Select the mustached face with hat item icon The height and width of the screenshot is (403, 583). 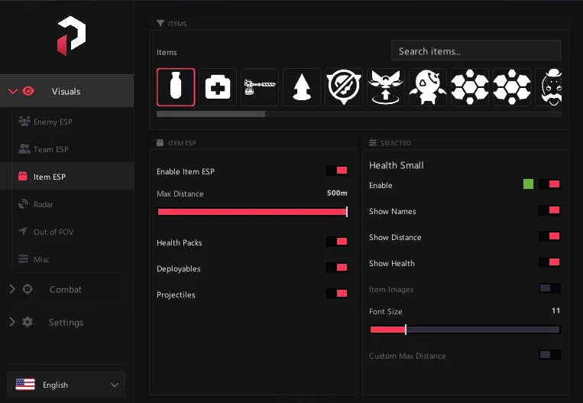(x=549, y=87)
